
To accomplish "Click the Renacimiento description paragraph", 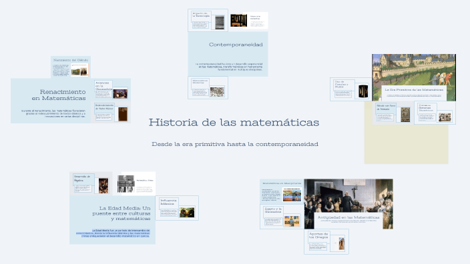I will (x=53, y=113).
